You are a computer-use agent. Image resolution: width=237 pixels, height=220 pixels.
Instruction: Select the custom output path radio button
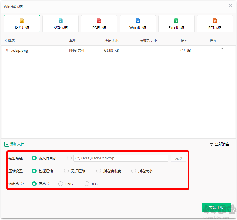69,158
